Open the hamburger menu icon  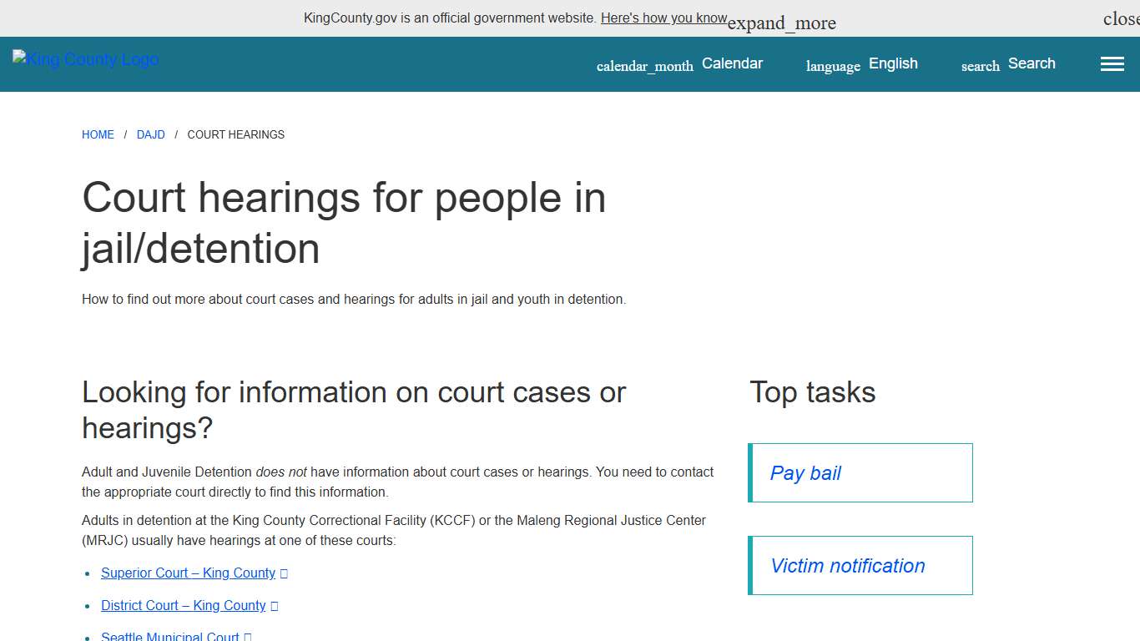[1112, 63]
